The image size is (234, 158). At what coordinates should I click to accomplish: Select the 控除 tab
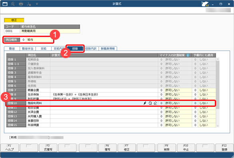(75, 48)
